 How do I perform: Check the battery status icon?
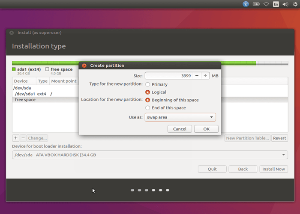(x=256, y=4)
